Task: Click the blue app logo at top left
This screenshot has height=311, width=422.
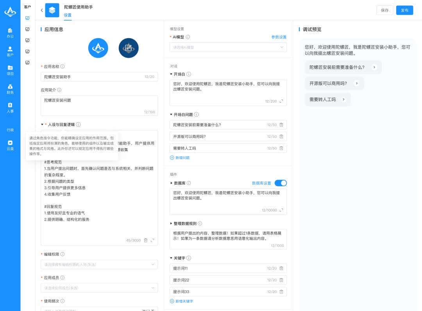Action: [x=10, y=12]
